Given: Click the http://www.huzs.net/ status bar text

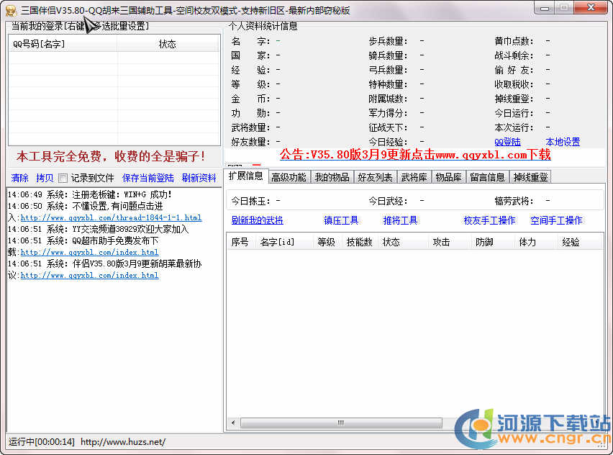Looking at the screenshot, I should coord(123,442).
